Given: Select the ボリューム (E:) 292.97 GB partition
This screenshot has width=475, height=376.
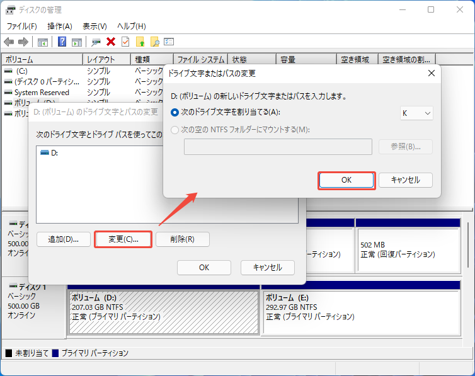Looking at the screenshot, I should tap(362, 312).
